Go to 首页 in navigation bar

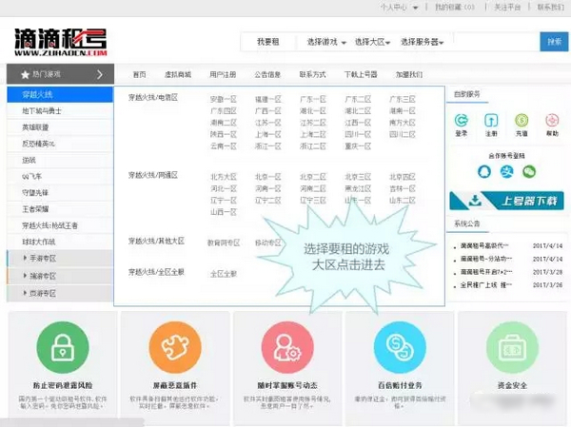(x=140, y=74)
